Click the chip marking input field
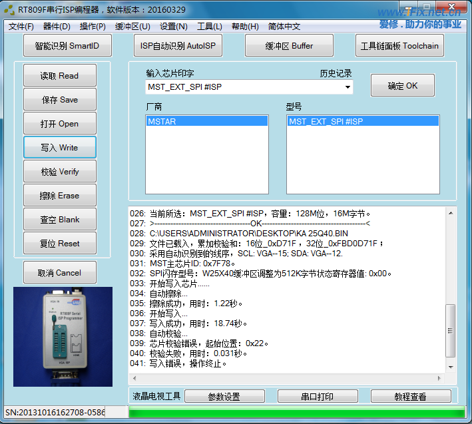The width and height of the screenshot is (472, 424). click(243, 87)
